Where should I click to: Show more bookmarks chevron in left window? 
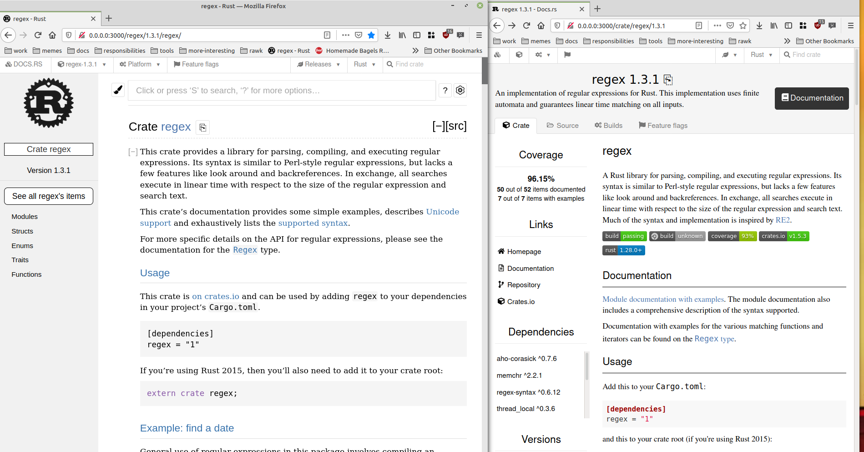415,51
